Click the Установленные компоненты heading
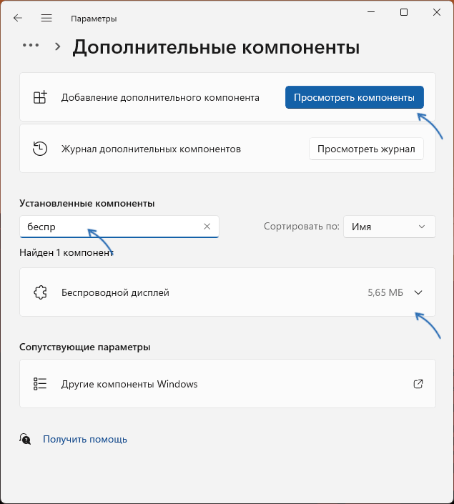 pyautogui.click(x=87, y=203)
